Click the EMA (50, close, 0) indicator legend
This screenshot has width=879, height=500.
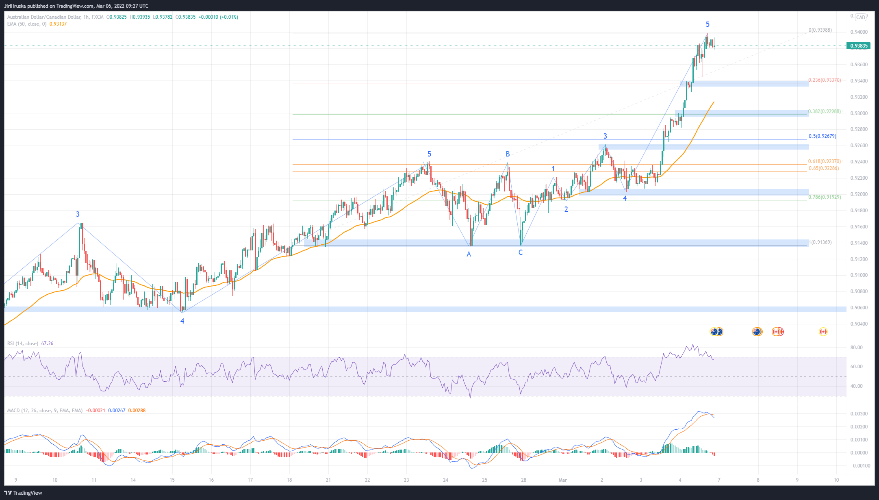[26, 24]
